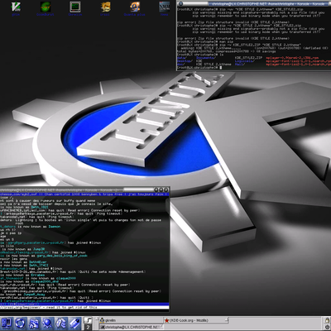Click the logout power panel icon

tap(327, 327)
